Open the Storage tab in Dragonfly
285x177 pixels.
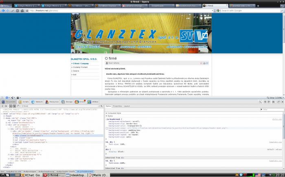point(67,102)
